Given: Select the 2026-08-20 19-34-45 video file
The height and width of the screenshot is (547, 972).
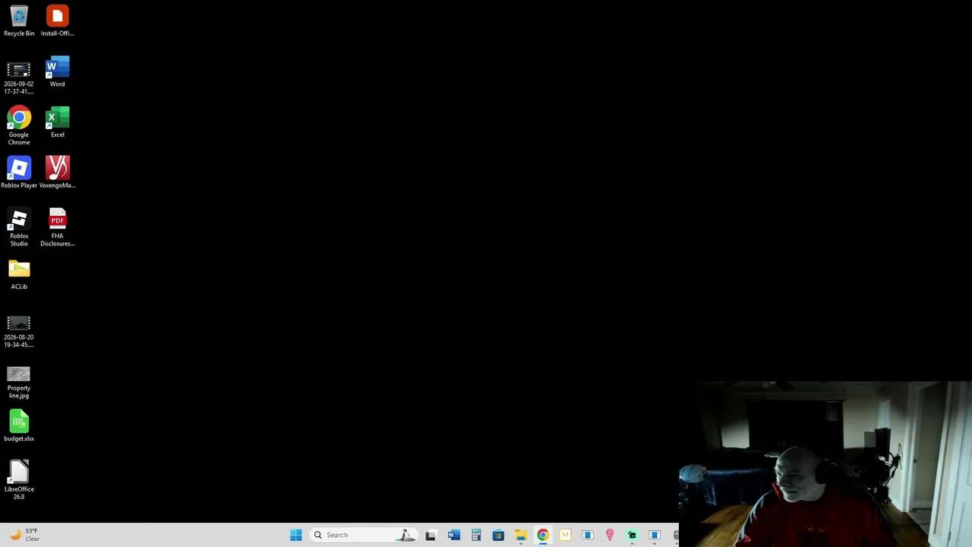Looking at the screenshot, I should (19, 331).
